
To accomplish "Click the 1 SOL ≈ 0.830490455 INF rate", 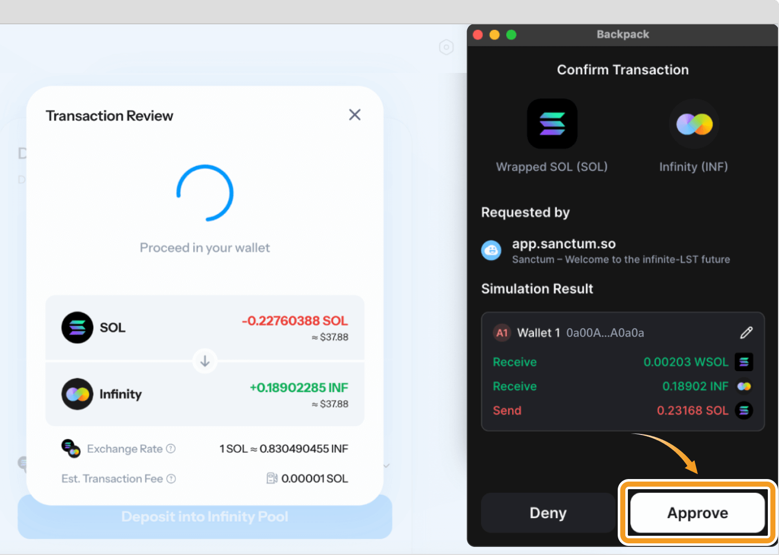I will [284, 449].
